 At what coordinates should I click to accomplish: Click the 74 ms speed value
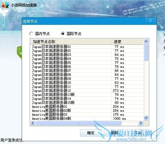119,99
